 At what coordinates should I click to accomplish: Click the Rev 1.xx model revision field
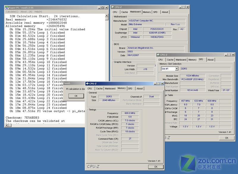click(175, 24)
